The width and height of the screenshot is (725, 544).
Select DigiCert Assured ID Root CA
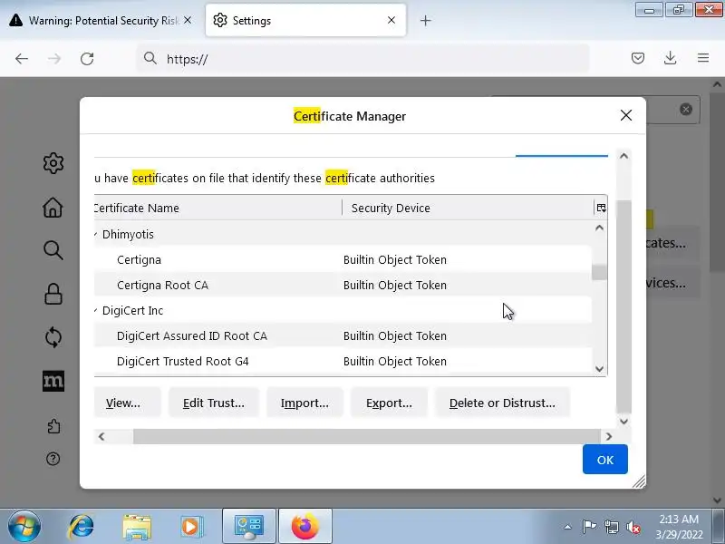[x=343, y=335]
